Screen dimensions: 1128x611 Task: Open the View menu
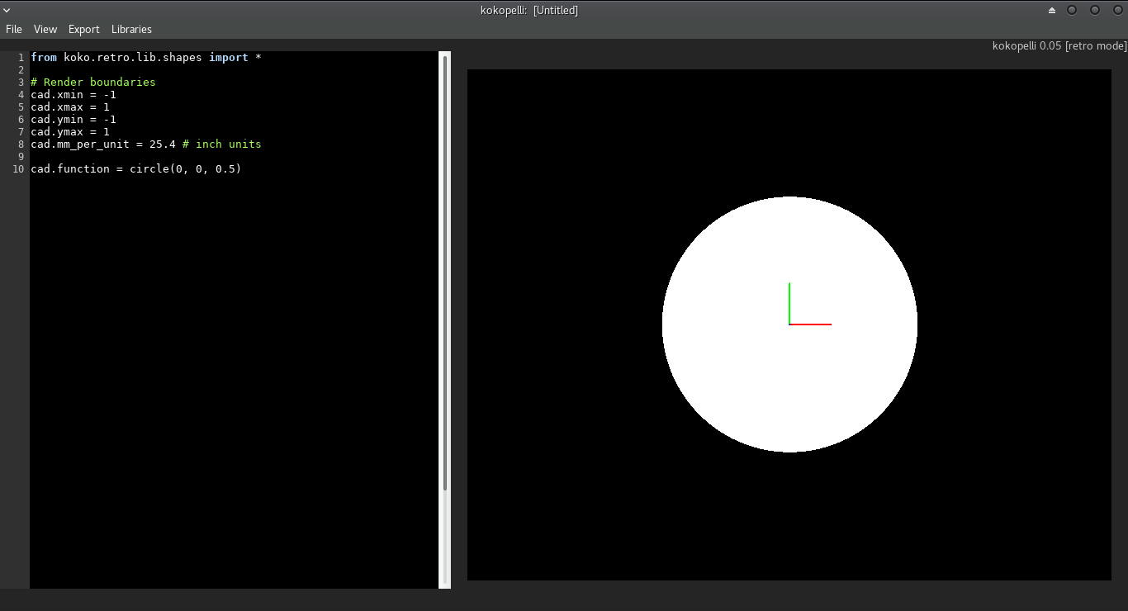[x=45, y=29]
